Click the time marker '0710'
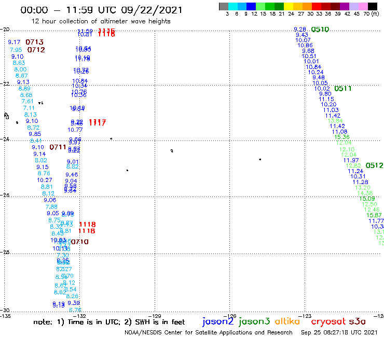Screen dimensions: 384x337 (80, 242)
